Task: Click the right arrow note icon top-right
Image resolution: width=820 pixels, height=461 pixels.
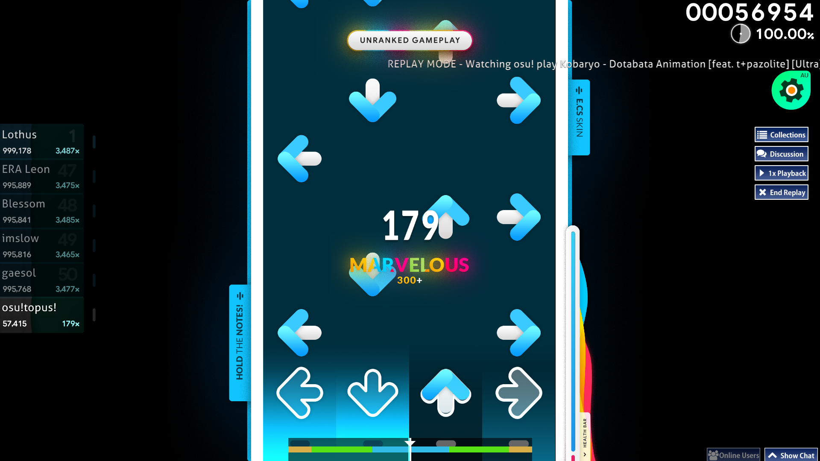Action: [518, 101]
